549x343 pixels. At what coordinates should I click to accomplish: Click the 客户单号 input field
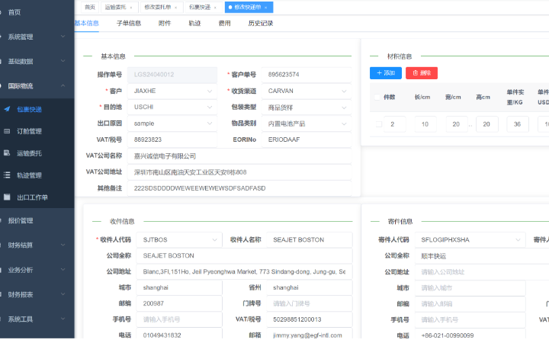(307, 75)
